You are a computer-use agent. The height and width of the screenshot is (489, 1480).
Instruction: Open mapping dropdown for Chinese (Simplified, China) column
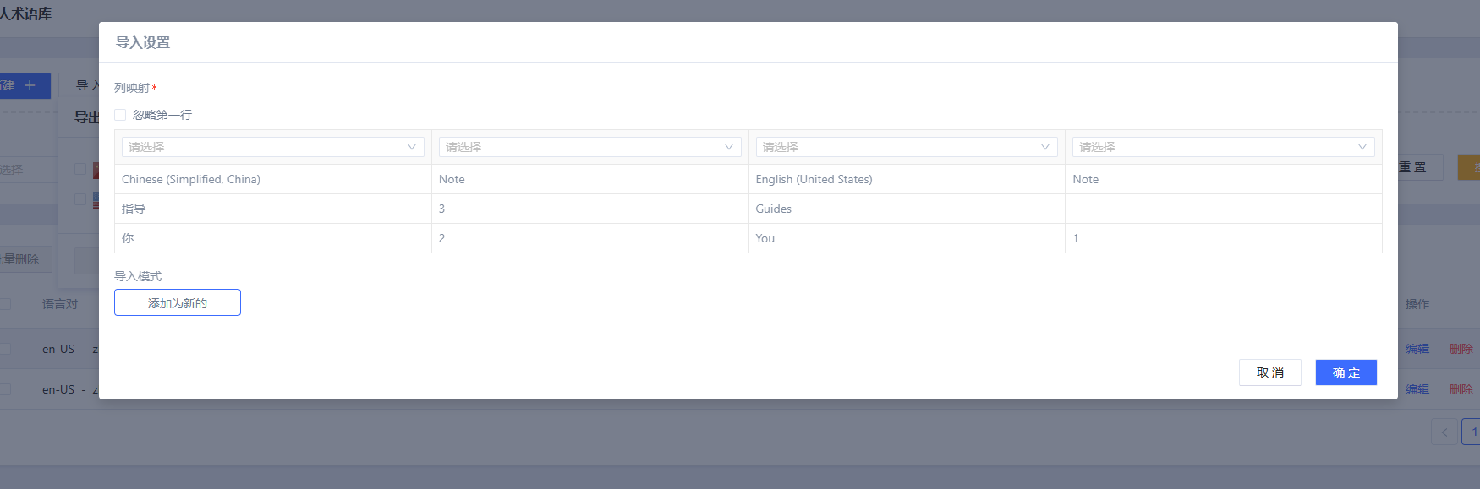(273, 147)
